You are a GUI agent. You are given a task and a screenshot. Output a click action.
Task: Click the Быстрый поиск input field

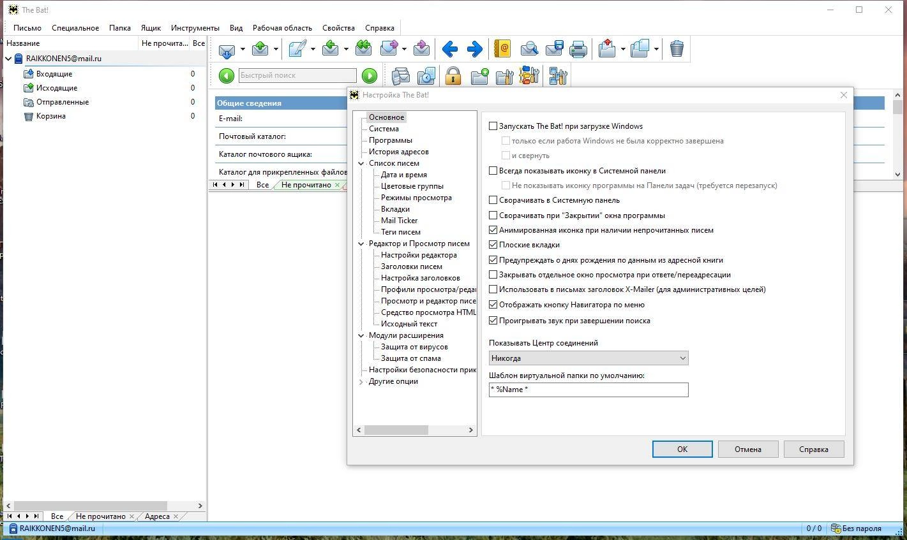(297, 76)
